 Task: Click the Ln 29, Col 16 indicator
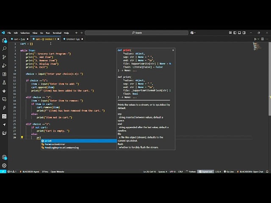point(149,172)
